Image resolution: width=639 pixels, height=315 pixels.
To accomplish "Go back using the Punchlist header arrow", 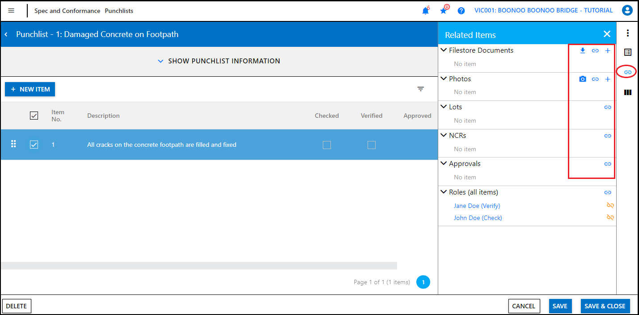I will (6, 34).
